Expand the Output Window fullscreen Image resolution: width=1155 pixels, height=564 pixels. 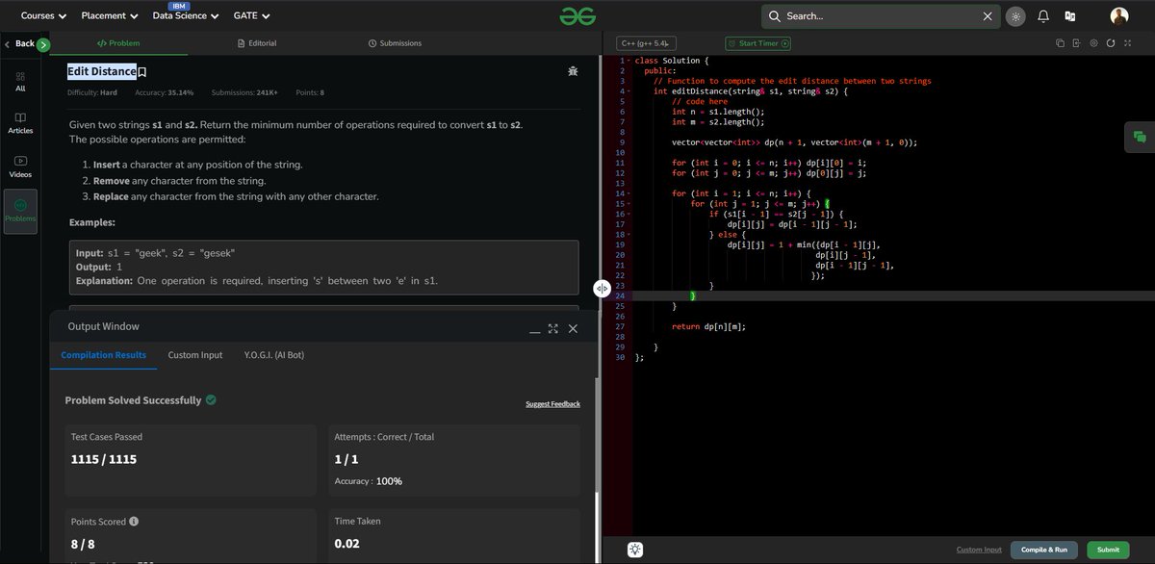coord(553,328)
